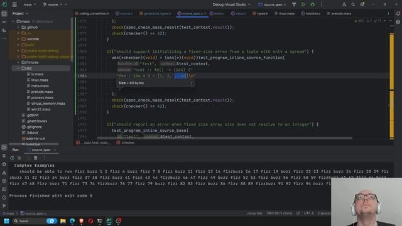Image resolution: width=402 pixels, height=226 pixels.
Task: Open the master branch dropdown
Action: point(55,4)
